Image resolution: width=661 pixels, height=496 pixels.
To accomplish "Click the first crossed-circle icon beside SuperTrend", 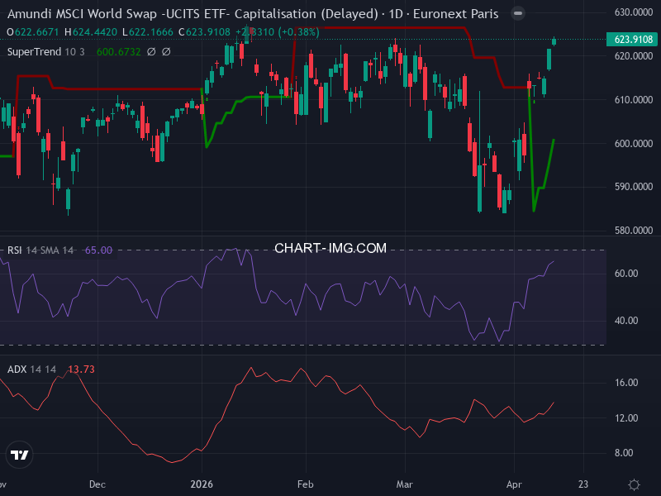I will [x=150, y=52].
